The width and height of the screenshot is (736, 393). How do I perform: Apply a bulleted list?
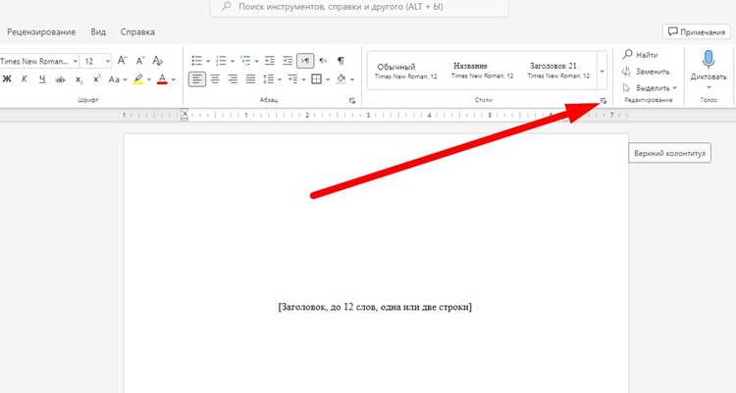point(196,61)
